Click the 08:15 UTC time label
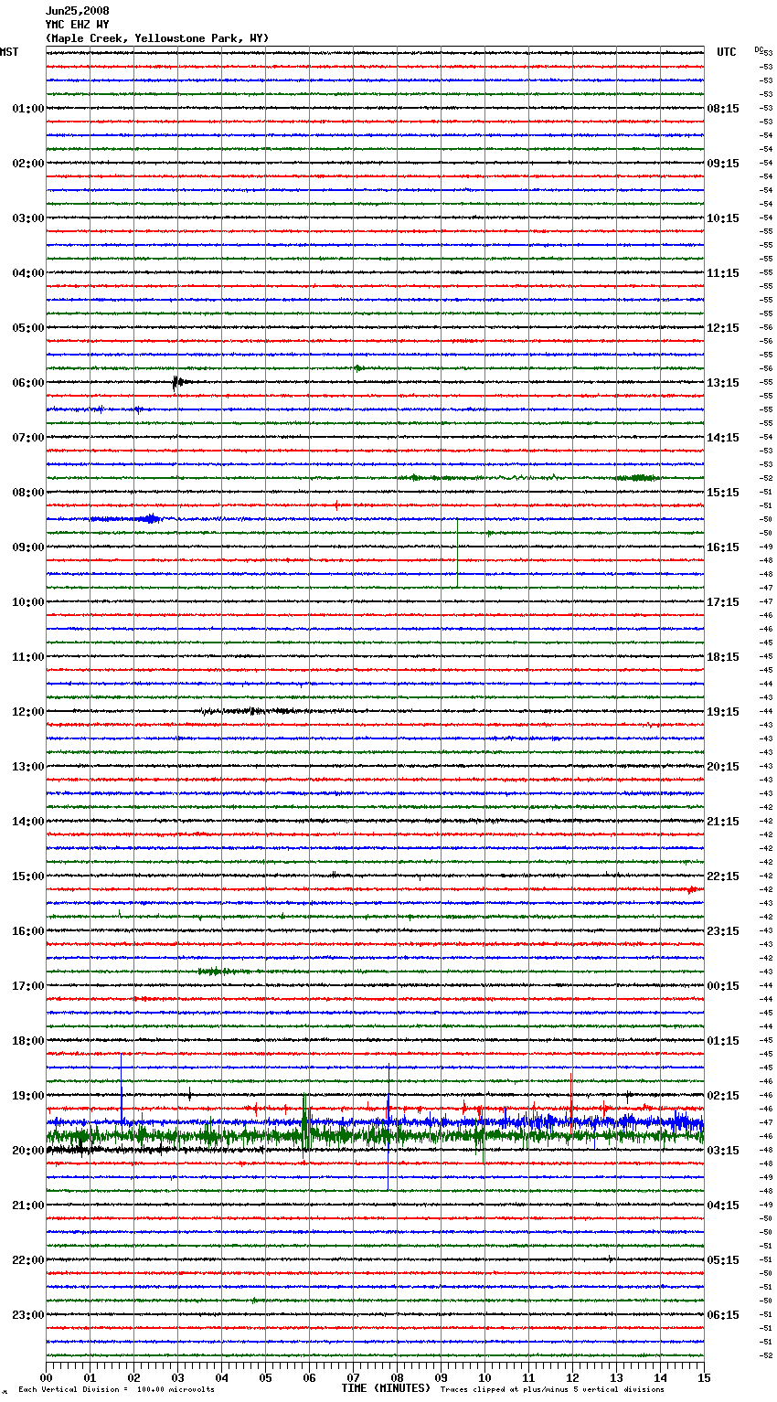This screenshot has height=1402, width=777. 723,109
